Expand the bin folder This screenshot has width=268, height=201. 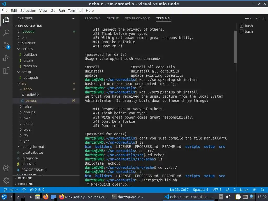click(x=46, y=37)
